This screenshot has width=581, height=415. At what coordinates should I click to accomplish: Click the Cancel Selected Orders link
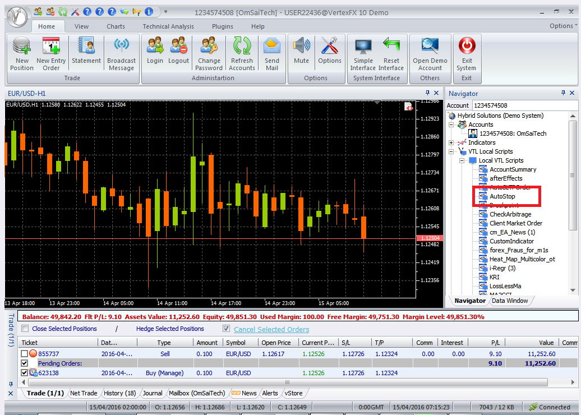coord(271,329)
